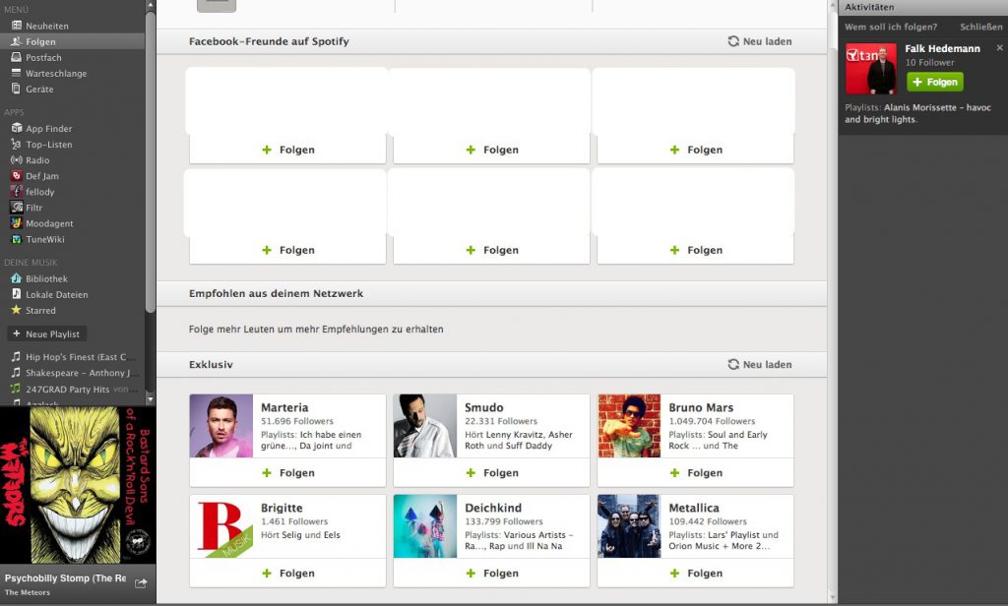Viewport: 1008px width, 606px height.
Task: Open Radio from the sidebar
Action: [36, 160]
